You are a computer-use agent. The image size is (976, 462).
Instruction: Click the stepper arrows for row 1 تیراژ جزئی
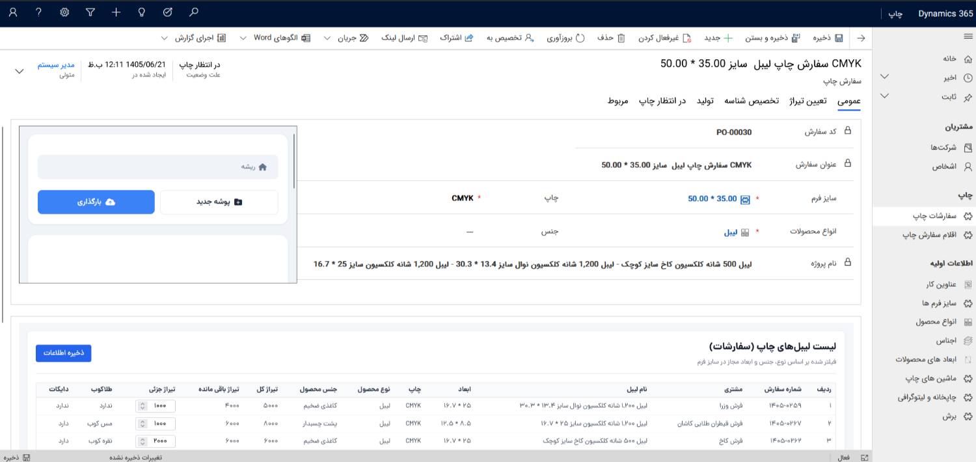142,405
